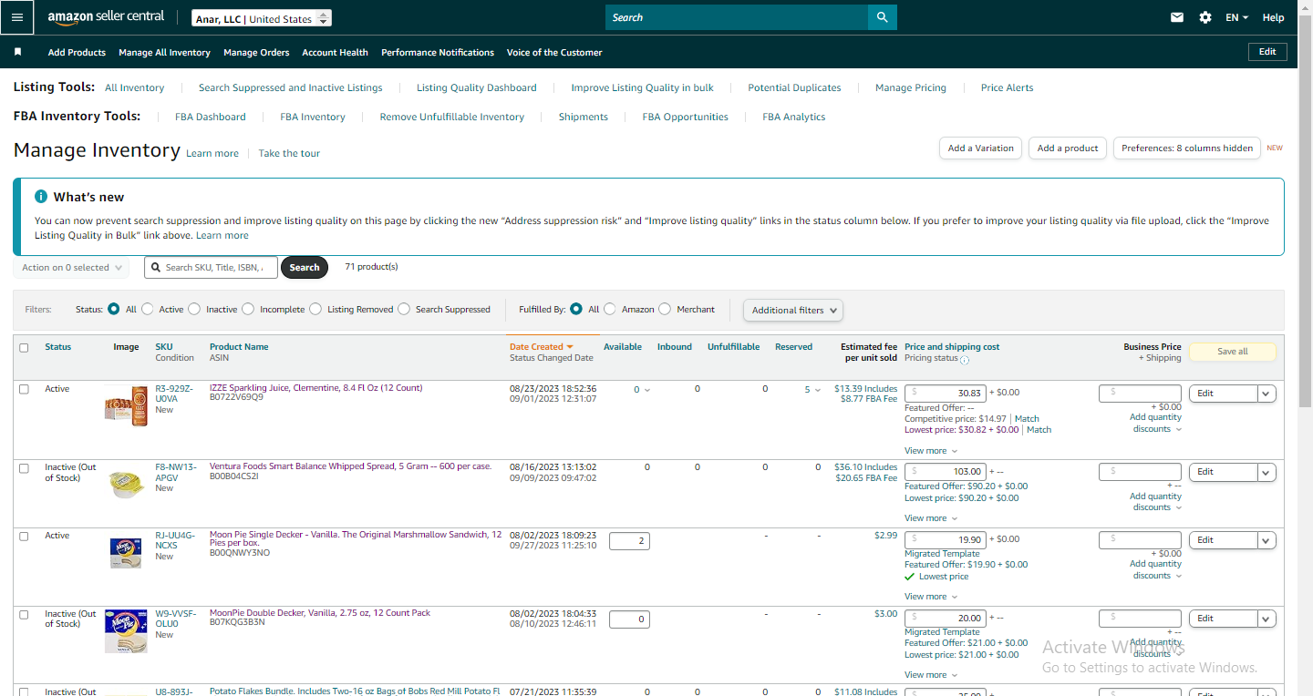The image size is (1313, 696).
Task: Expand View more under Ventura Foods pricing
Action: pyautogui.click(x=931, y=518)
